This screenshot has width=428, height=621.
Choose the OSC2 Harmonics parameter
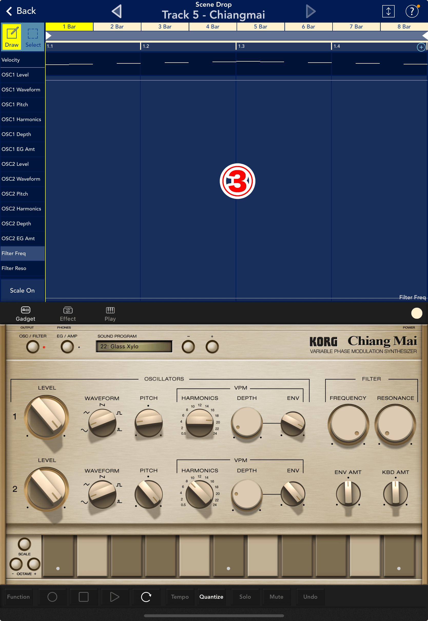coord(23,209)
